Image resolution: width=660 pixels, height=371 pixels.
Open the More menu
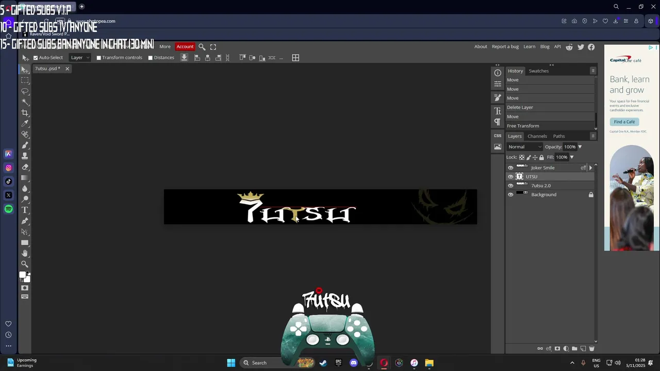[x=165, y=46]
